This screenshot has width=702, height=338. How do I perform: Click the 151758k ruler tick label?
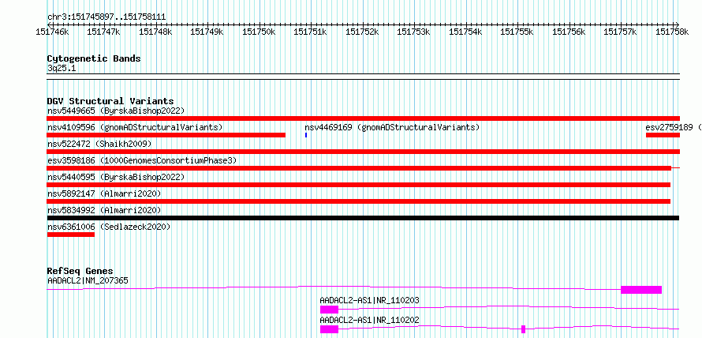point(673,32)
